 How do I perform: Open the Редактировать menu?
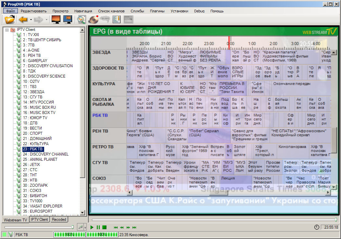coord(34,11)
